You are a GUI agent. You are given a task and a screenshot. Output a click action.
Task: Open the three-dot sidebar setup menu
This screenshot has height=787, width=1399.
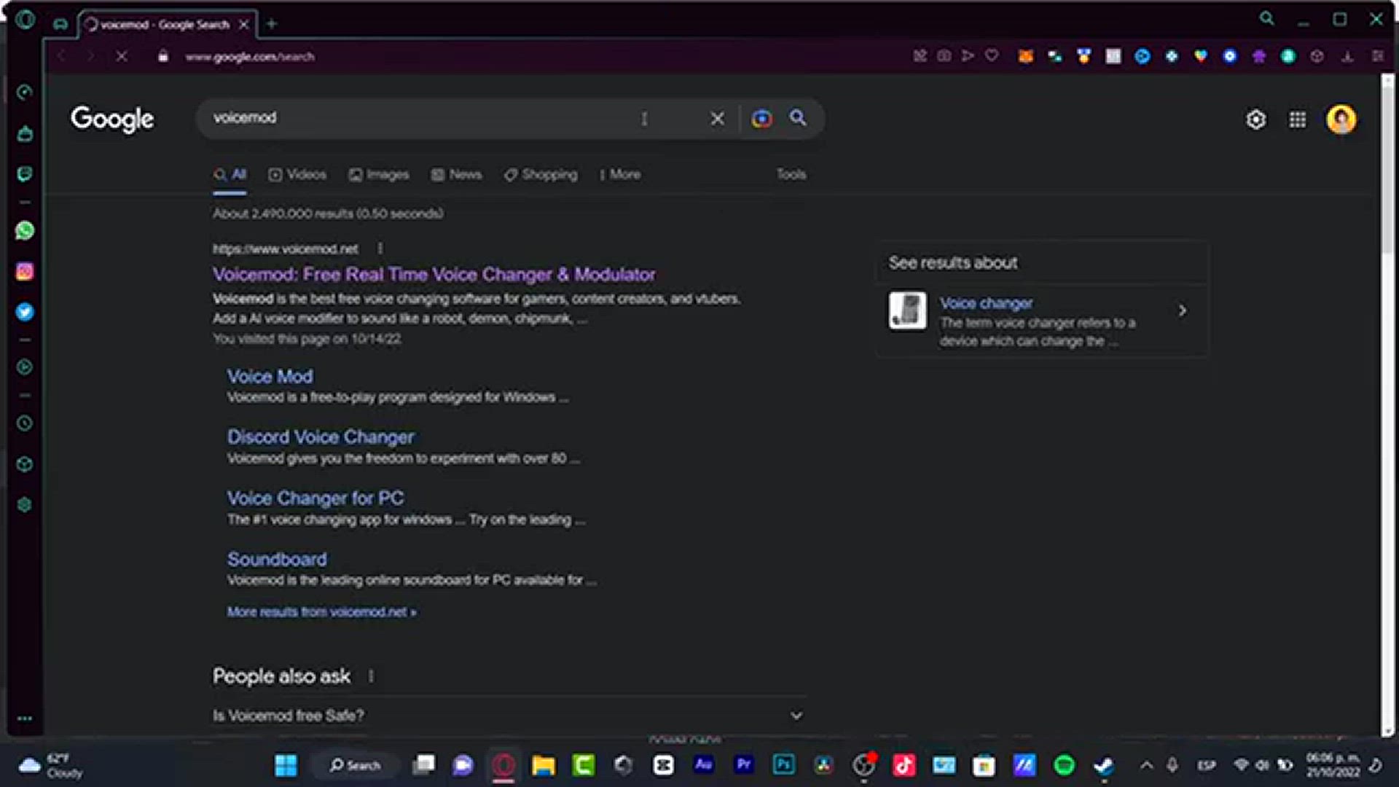point(25,719)
